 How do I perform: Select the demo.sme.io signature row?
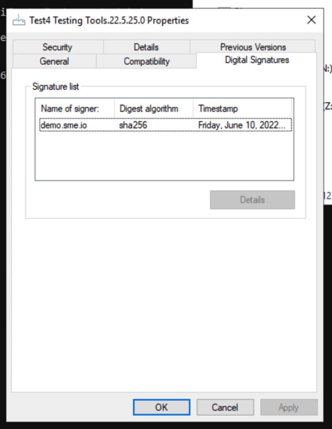point(166,125)
